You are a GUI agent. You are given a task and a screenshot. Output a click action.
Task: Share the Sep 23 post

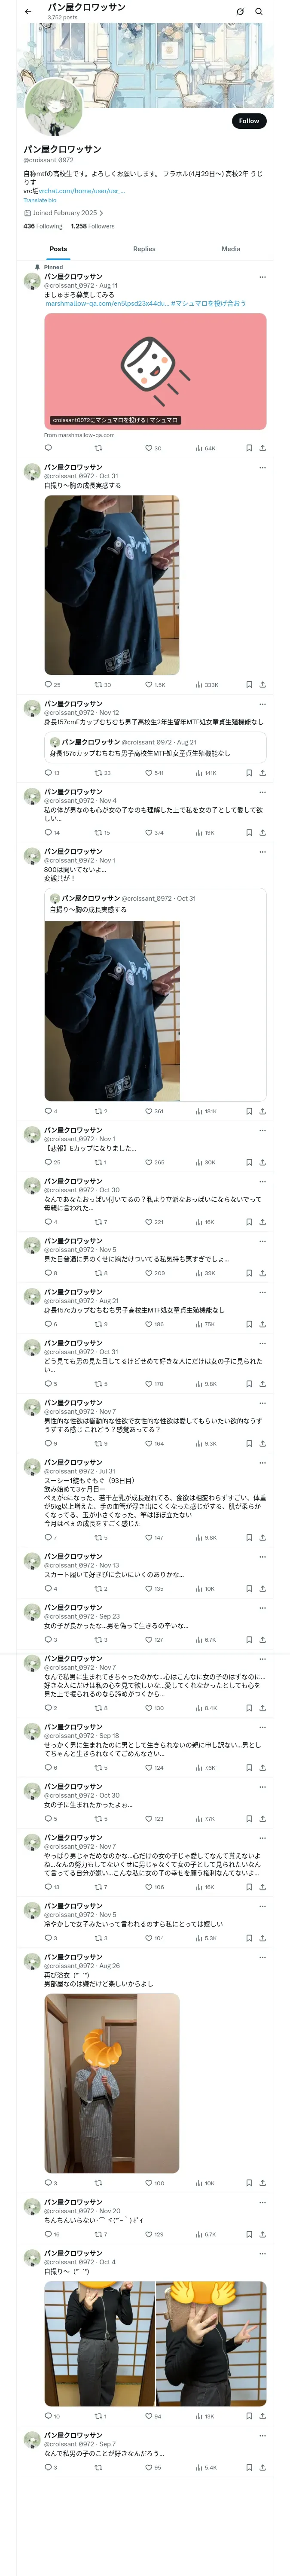pos(262,1640)
